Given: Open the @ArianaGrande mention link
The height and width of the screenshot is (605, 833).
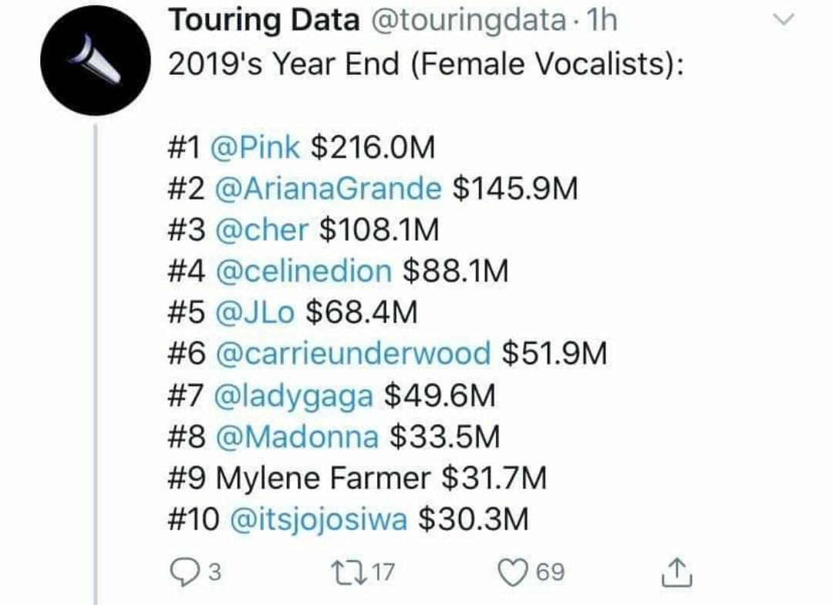Looking at the screenshot, I should [x=326, y=188].
